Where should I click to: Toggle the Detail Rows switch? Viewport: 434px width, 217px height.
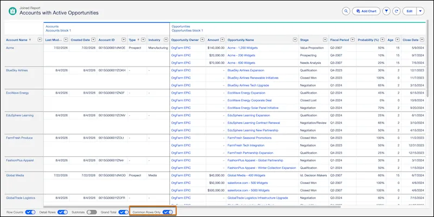pyautogui.click(x=62, y=212)
